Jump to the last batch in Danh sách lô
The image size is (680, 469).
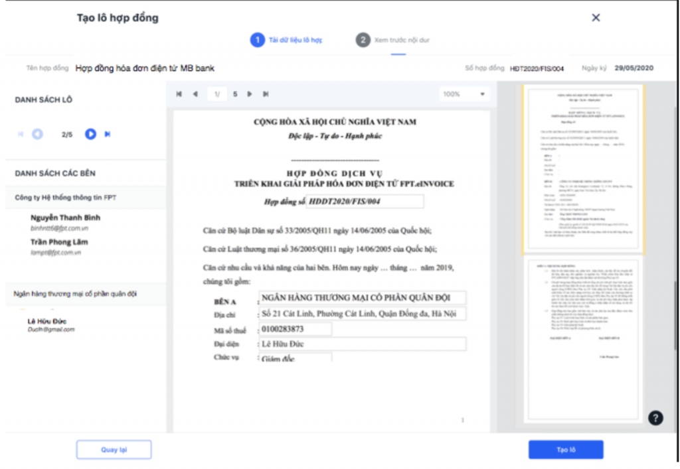[108, 134]
